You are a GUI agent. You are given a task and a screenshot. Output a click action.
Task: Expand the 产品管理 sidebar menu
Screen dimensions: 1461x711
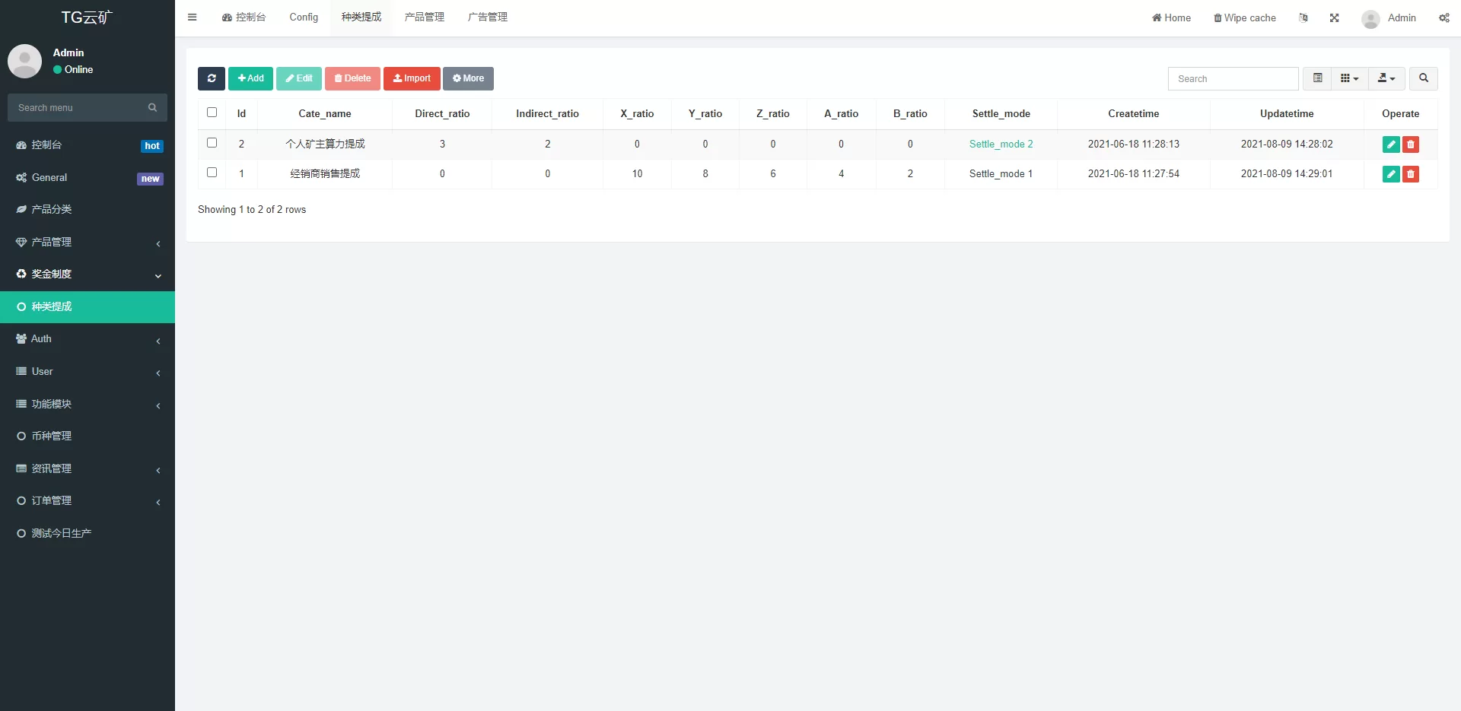click(x=88, y=242)
